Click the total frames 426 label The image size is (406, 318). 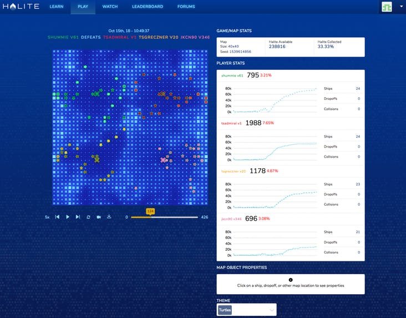[205, 217]
